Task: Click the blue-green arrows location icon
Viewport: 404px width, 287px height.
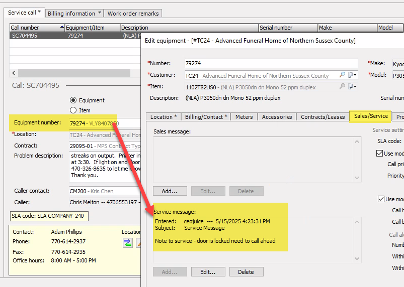Action: 128,242
